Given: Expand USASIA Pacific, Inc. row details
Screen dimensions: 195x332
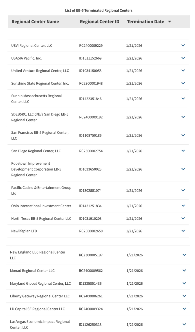Looking at the screenshot, I should click(x=183, y=58).
